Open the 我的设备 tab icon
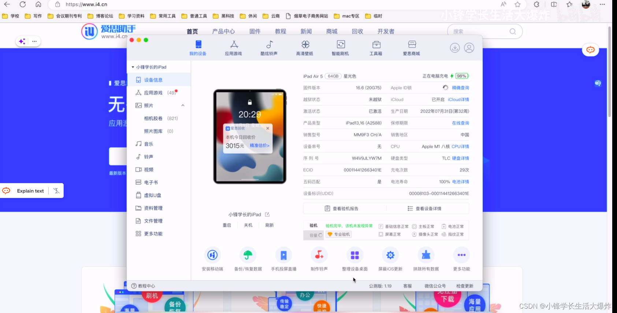 point(198,44)
